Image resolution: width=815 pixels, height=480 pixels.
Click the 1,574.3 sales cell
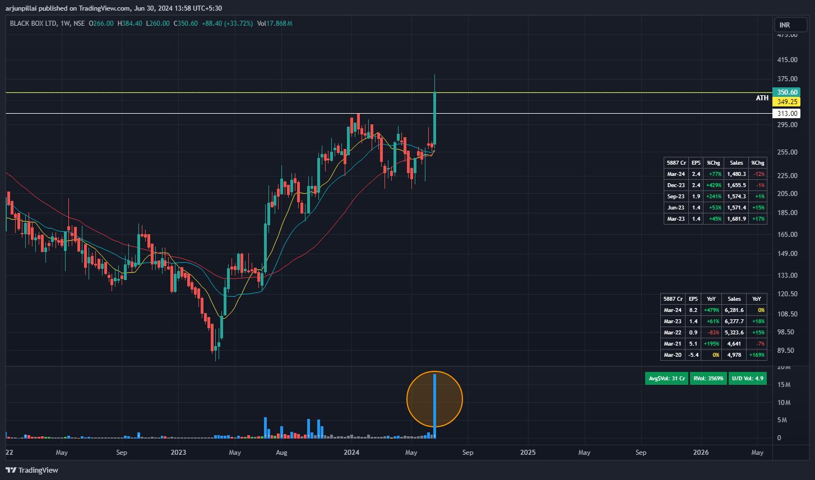point(737,197)
